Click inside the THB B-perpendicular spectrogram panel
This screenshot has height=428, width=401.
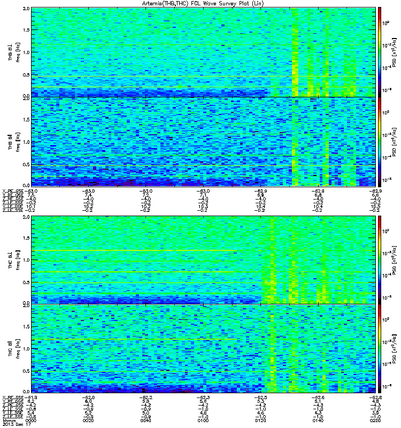pyautogui.click(x=203, y=52)
